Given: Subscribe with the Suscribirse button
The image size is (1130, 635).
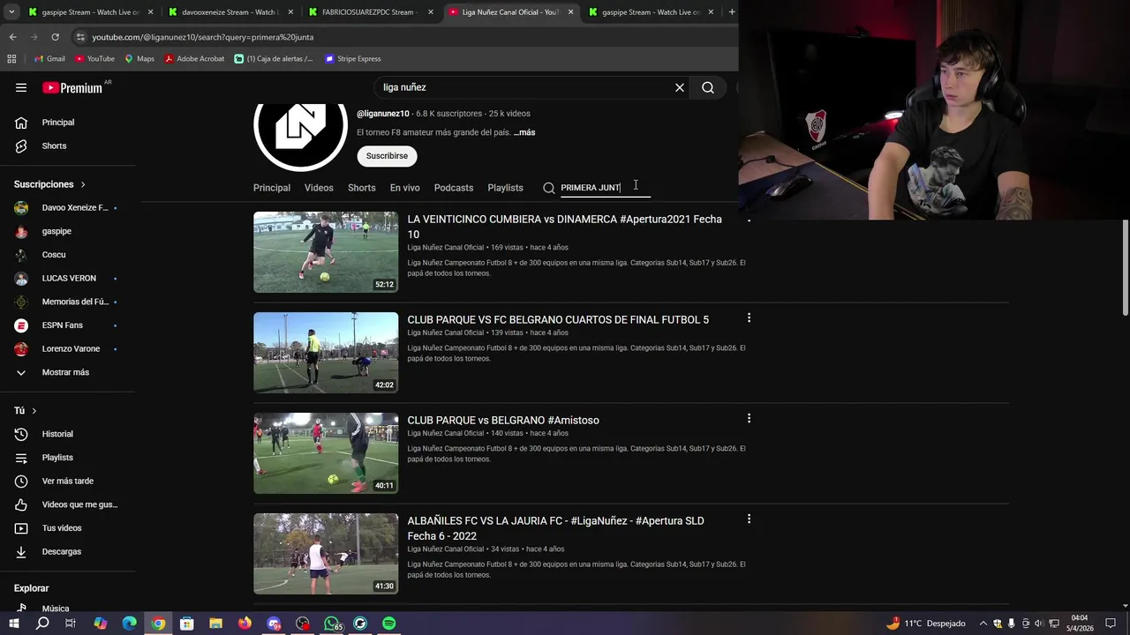Looking at the screenshot, I should [x=387, y=156].
